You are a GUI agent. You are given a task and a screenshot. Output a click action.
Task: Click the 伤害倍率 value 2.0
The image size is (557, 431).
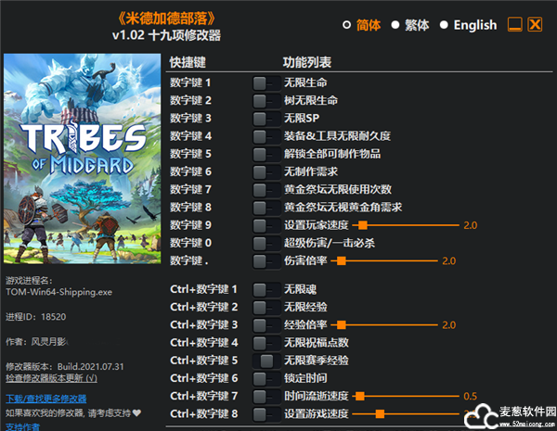point(449,261)
